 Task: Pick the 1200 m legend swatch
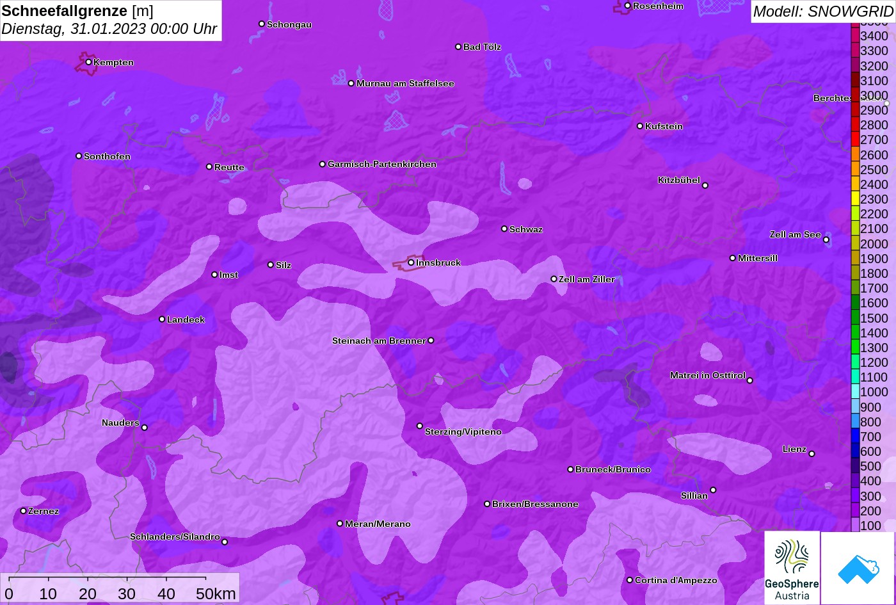pos(855,362)
